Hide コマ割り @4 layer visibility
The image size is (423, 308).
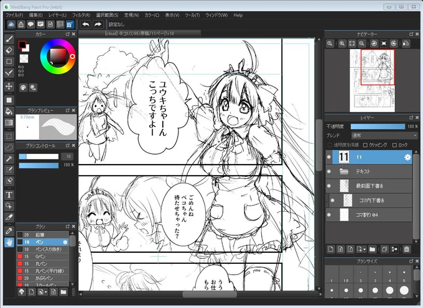point(328,215)
